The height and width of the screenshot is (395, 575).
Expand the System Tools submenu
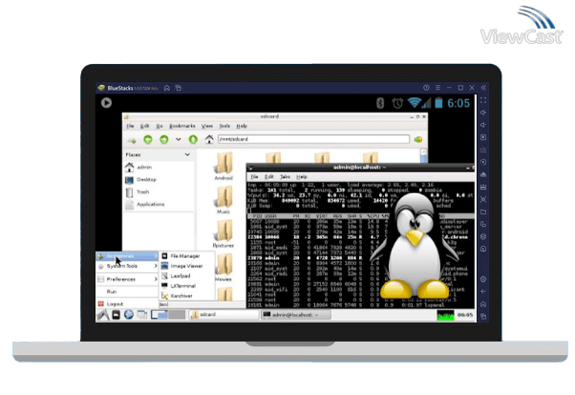click(127, 266)
